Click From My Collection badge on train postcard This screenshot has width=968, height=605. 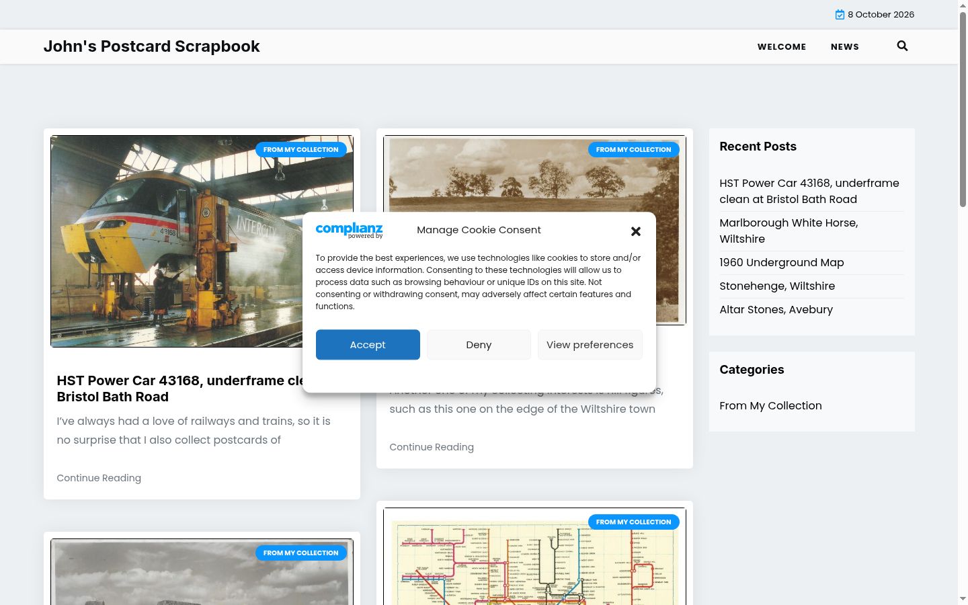tap(301, 150)
